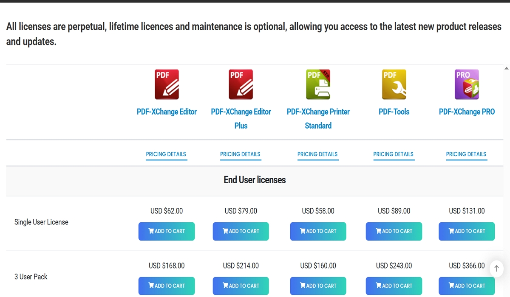Open the PDF-Tools product link
Screen dimensions: 510x297
point(394,112)
